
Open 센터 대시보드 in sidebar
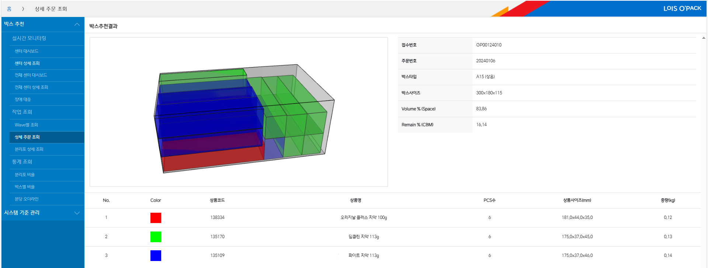point(27,51)
